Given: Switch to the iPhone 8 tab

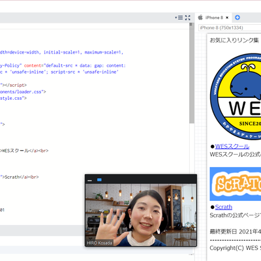Looking at the screenshot, I should coord(214,18).
